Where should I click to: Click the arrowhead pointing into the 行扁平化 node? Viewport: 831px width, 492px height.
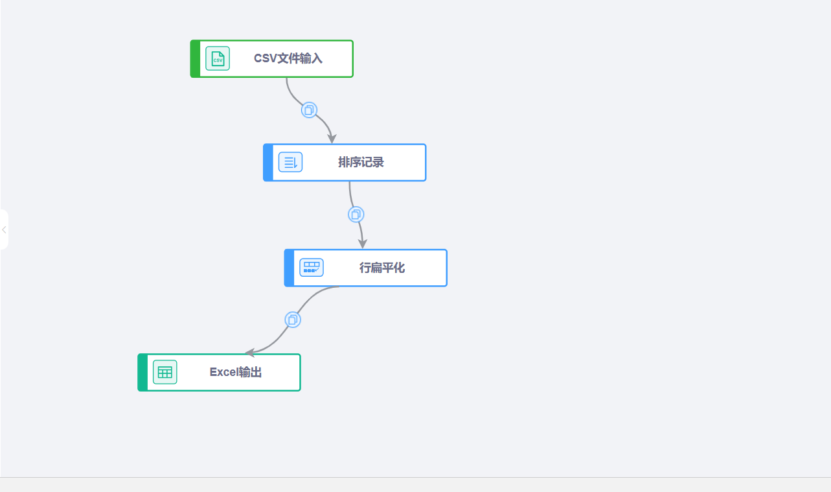click(363, 244)
